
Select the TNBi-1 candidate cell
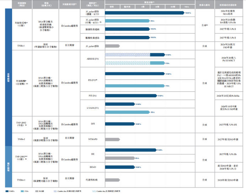[x=21, y=46]
